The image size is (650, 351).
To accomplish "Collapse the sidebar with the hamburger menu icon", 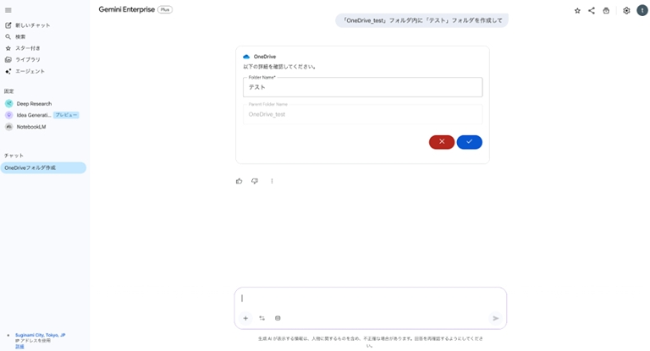I will click(x=8, y=10).
